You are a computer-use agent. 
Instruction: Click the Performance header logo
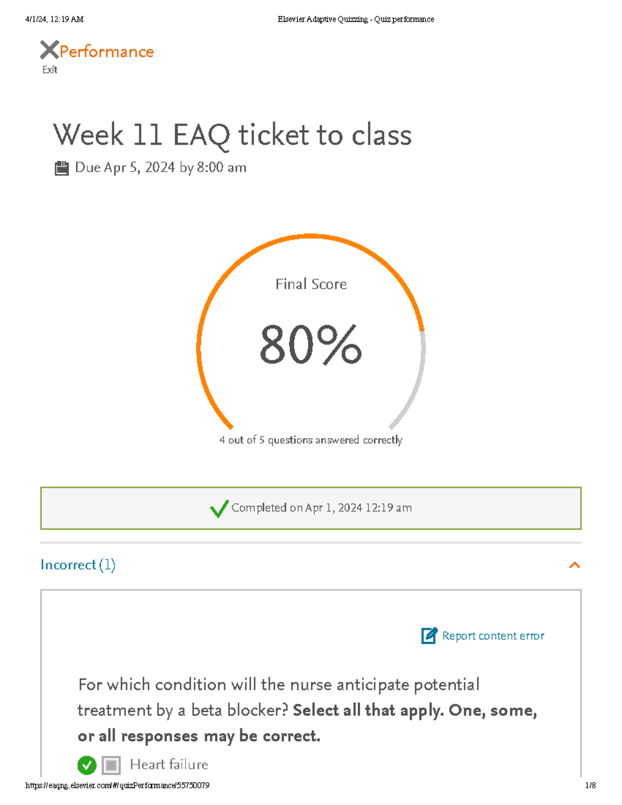point(106,51)
